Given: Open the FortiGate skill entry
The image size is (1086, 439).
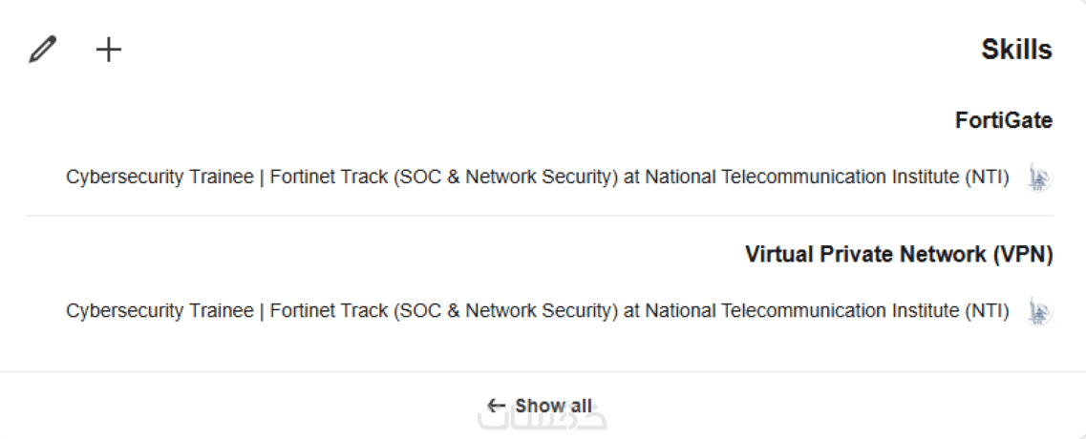Looking at the screenshot, I should click(x=1003, y=121).
